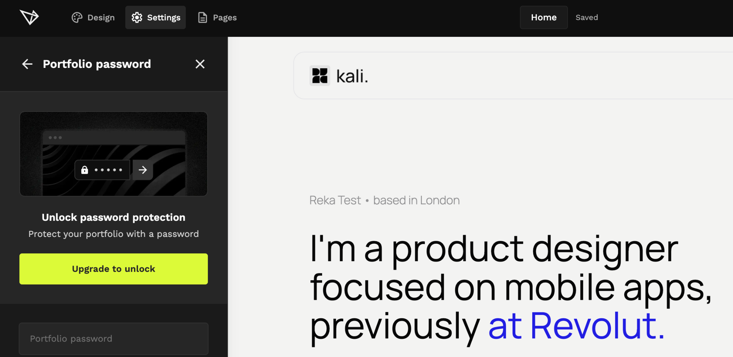
Task: Click the password protection preview illustration
Action: point(113,154)
